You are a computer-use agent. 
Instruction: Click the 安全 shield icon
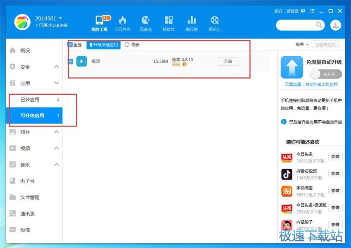coord(12,67)
